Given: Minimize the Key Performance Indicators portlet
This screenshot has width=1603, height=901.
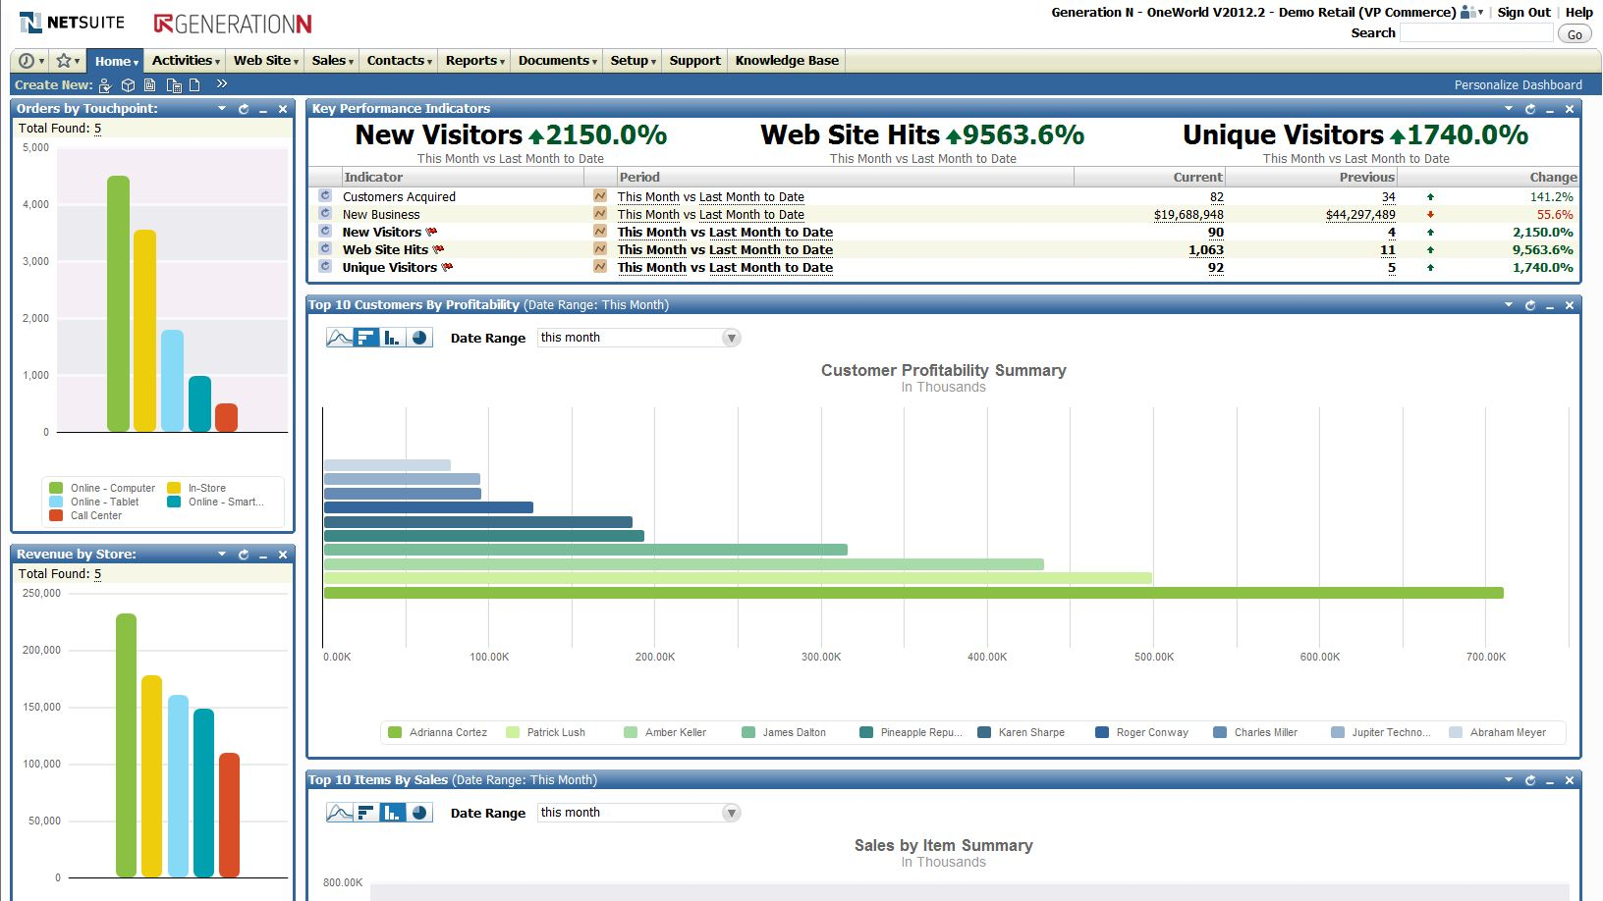Looking at the screenshot, I should [x=1549, y=109].
